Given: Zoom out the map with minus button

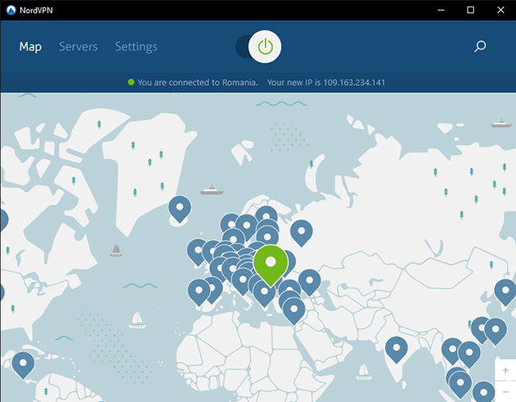Looking at the screenshot, I should tap(506, 392).
